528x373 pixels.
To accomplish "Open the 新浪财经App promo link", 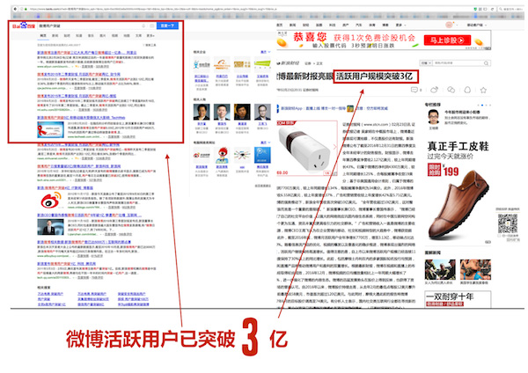I will [x=313, y=108].
